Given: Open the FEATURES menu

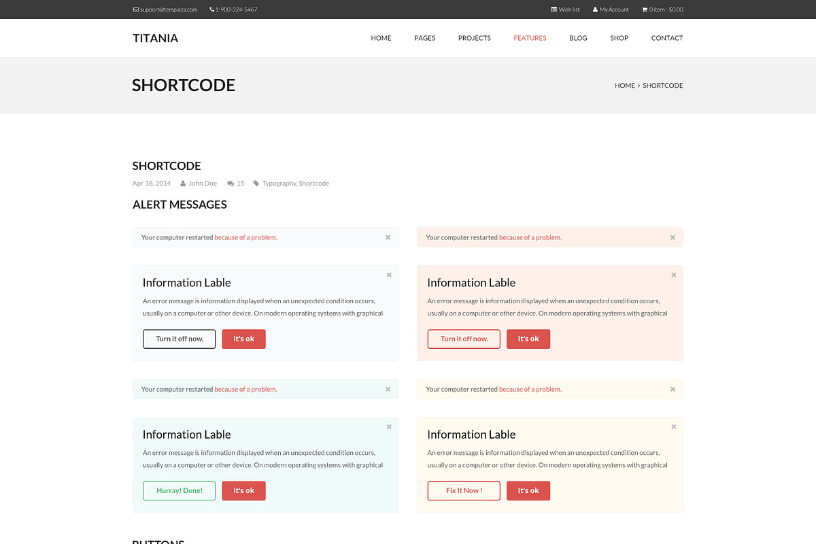Looking at the screenshot, I should click(x=530, y=38).
